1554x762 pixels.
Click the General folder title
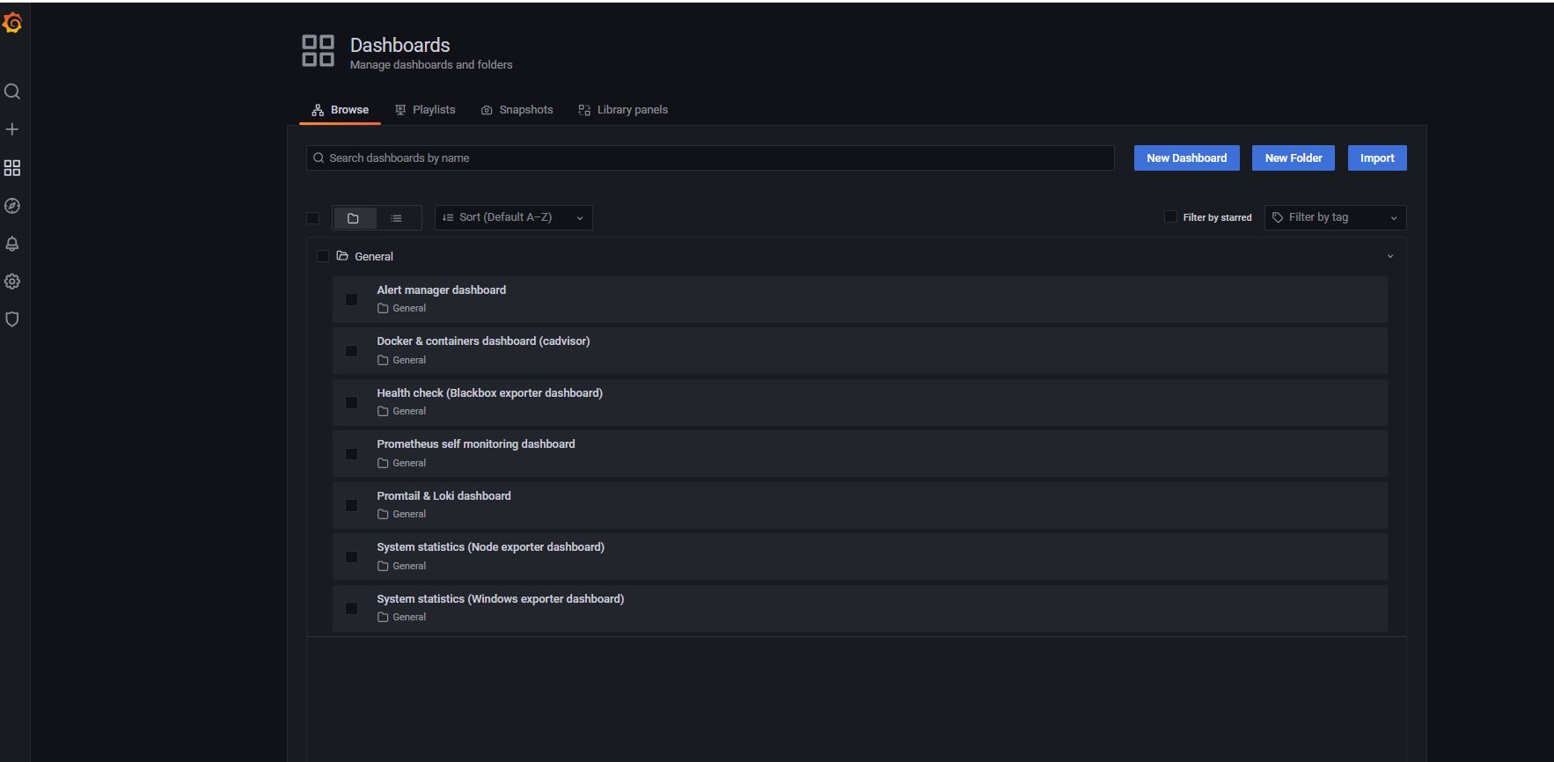[374, 257]
